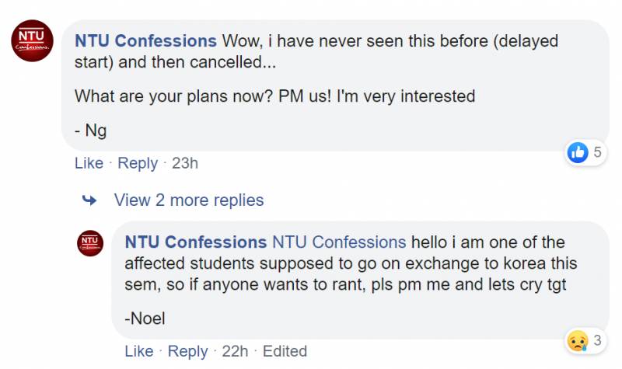622x369 pixels.
Task: Open the reaction count of 3
Action: (598, 339)
